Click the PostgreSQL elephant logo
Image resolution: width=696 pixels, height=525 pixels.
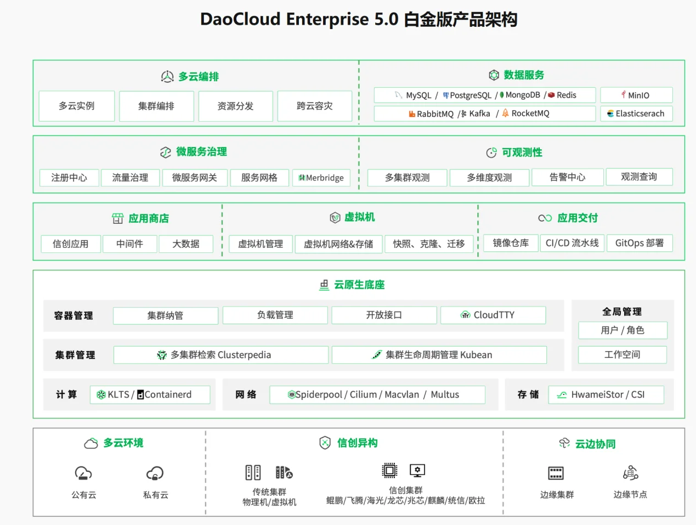click(446, 95)
